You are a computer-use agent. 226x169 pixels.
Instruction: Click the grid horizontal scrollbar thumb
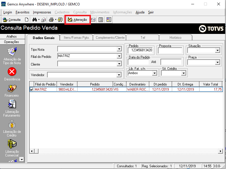[36, 151]
